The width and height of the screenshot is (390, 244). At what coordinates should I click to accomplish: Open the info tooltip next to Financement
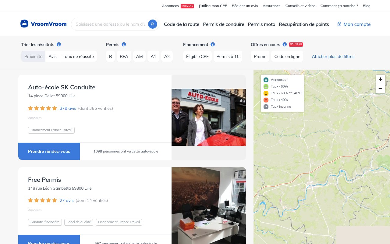coord(213,44)
